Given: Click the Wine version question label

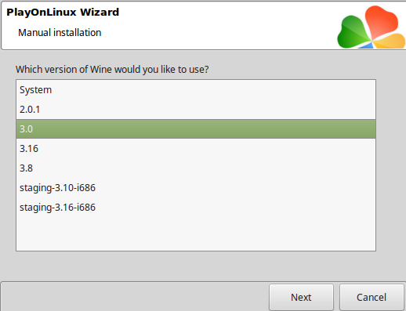Looking at the screenshot, I should coord(112,70).
